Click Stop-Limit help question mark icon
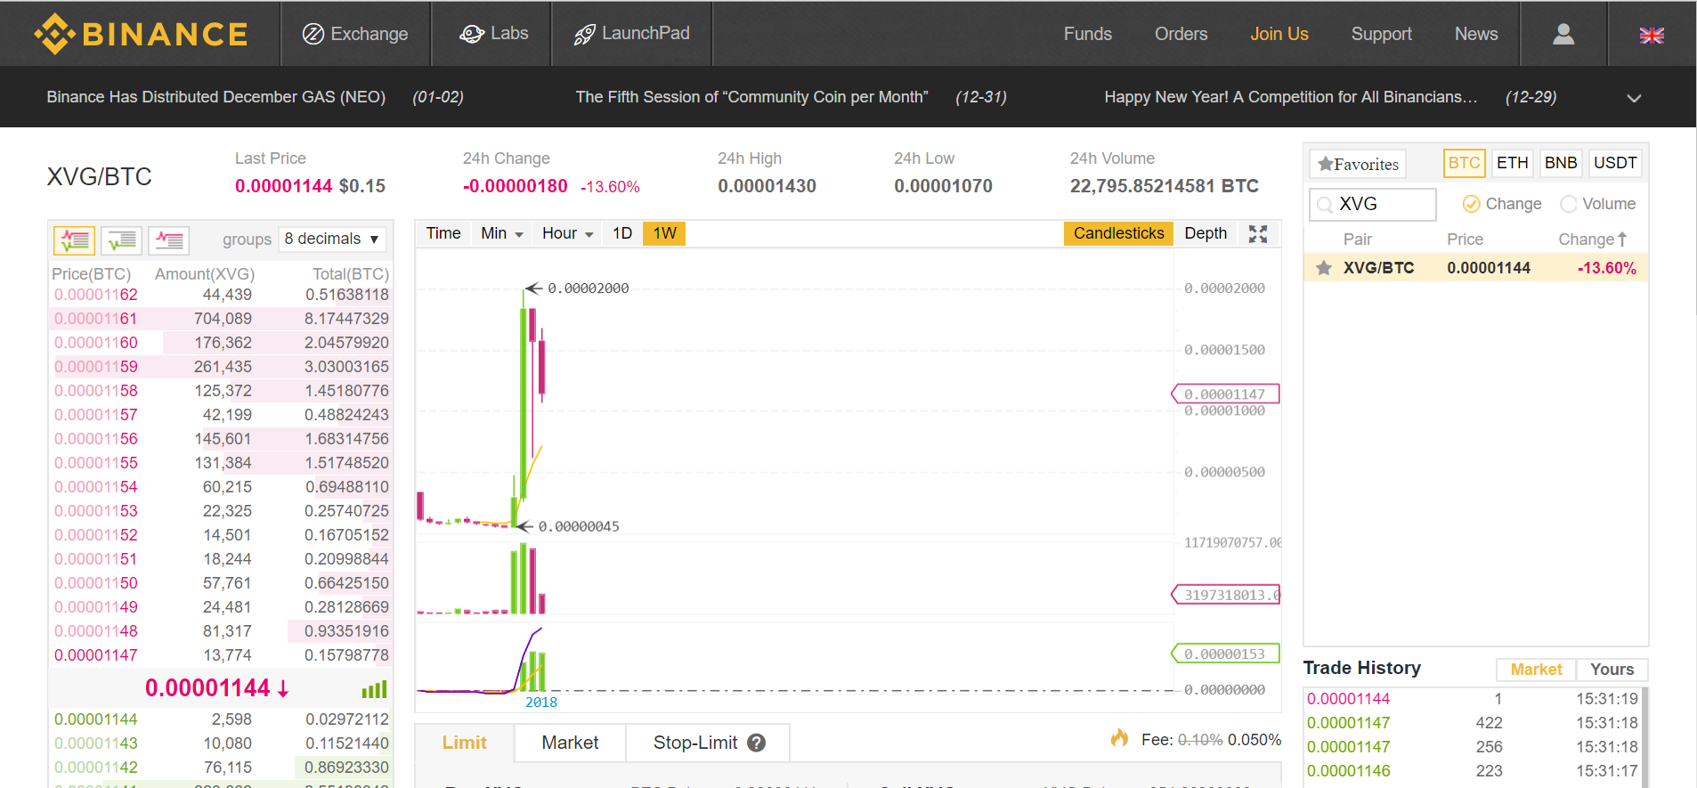 pos(757,743)
